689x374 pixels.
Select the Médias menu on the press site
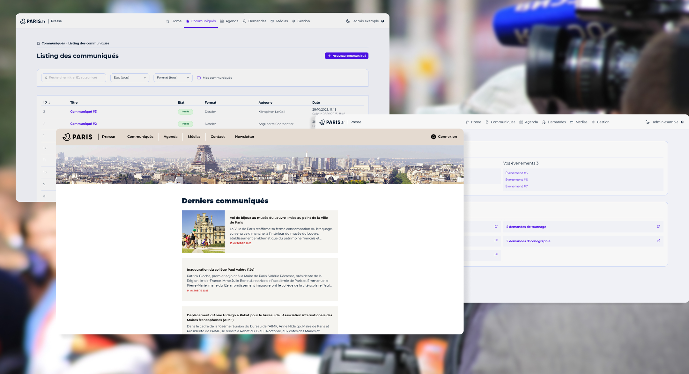point(194,137)
